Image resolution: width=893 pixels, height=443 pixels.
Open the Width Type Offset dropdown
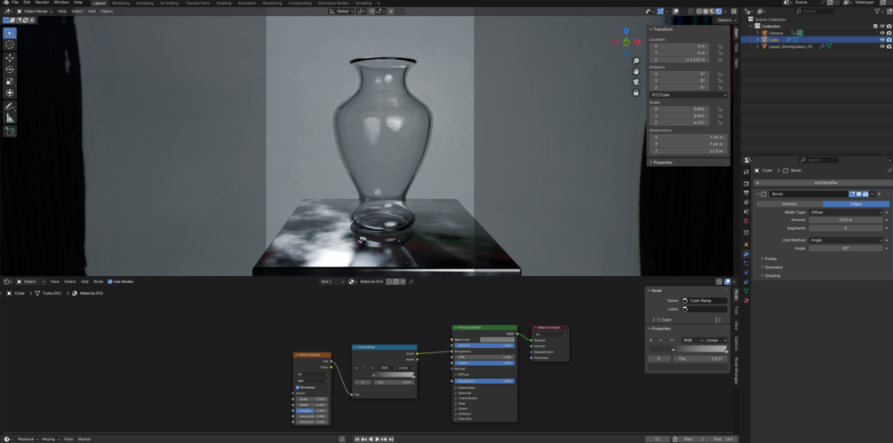(x=846, y=212)
